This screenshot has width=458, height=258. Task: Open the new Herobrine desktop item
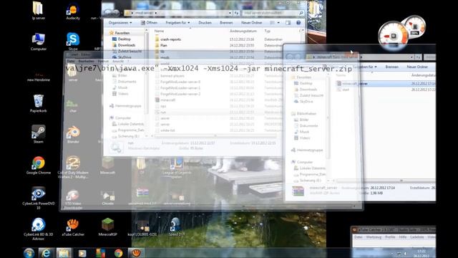point(38,77)
